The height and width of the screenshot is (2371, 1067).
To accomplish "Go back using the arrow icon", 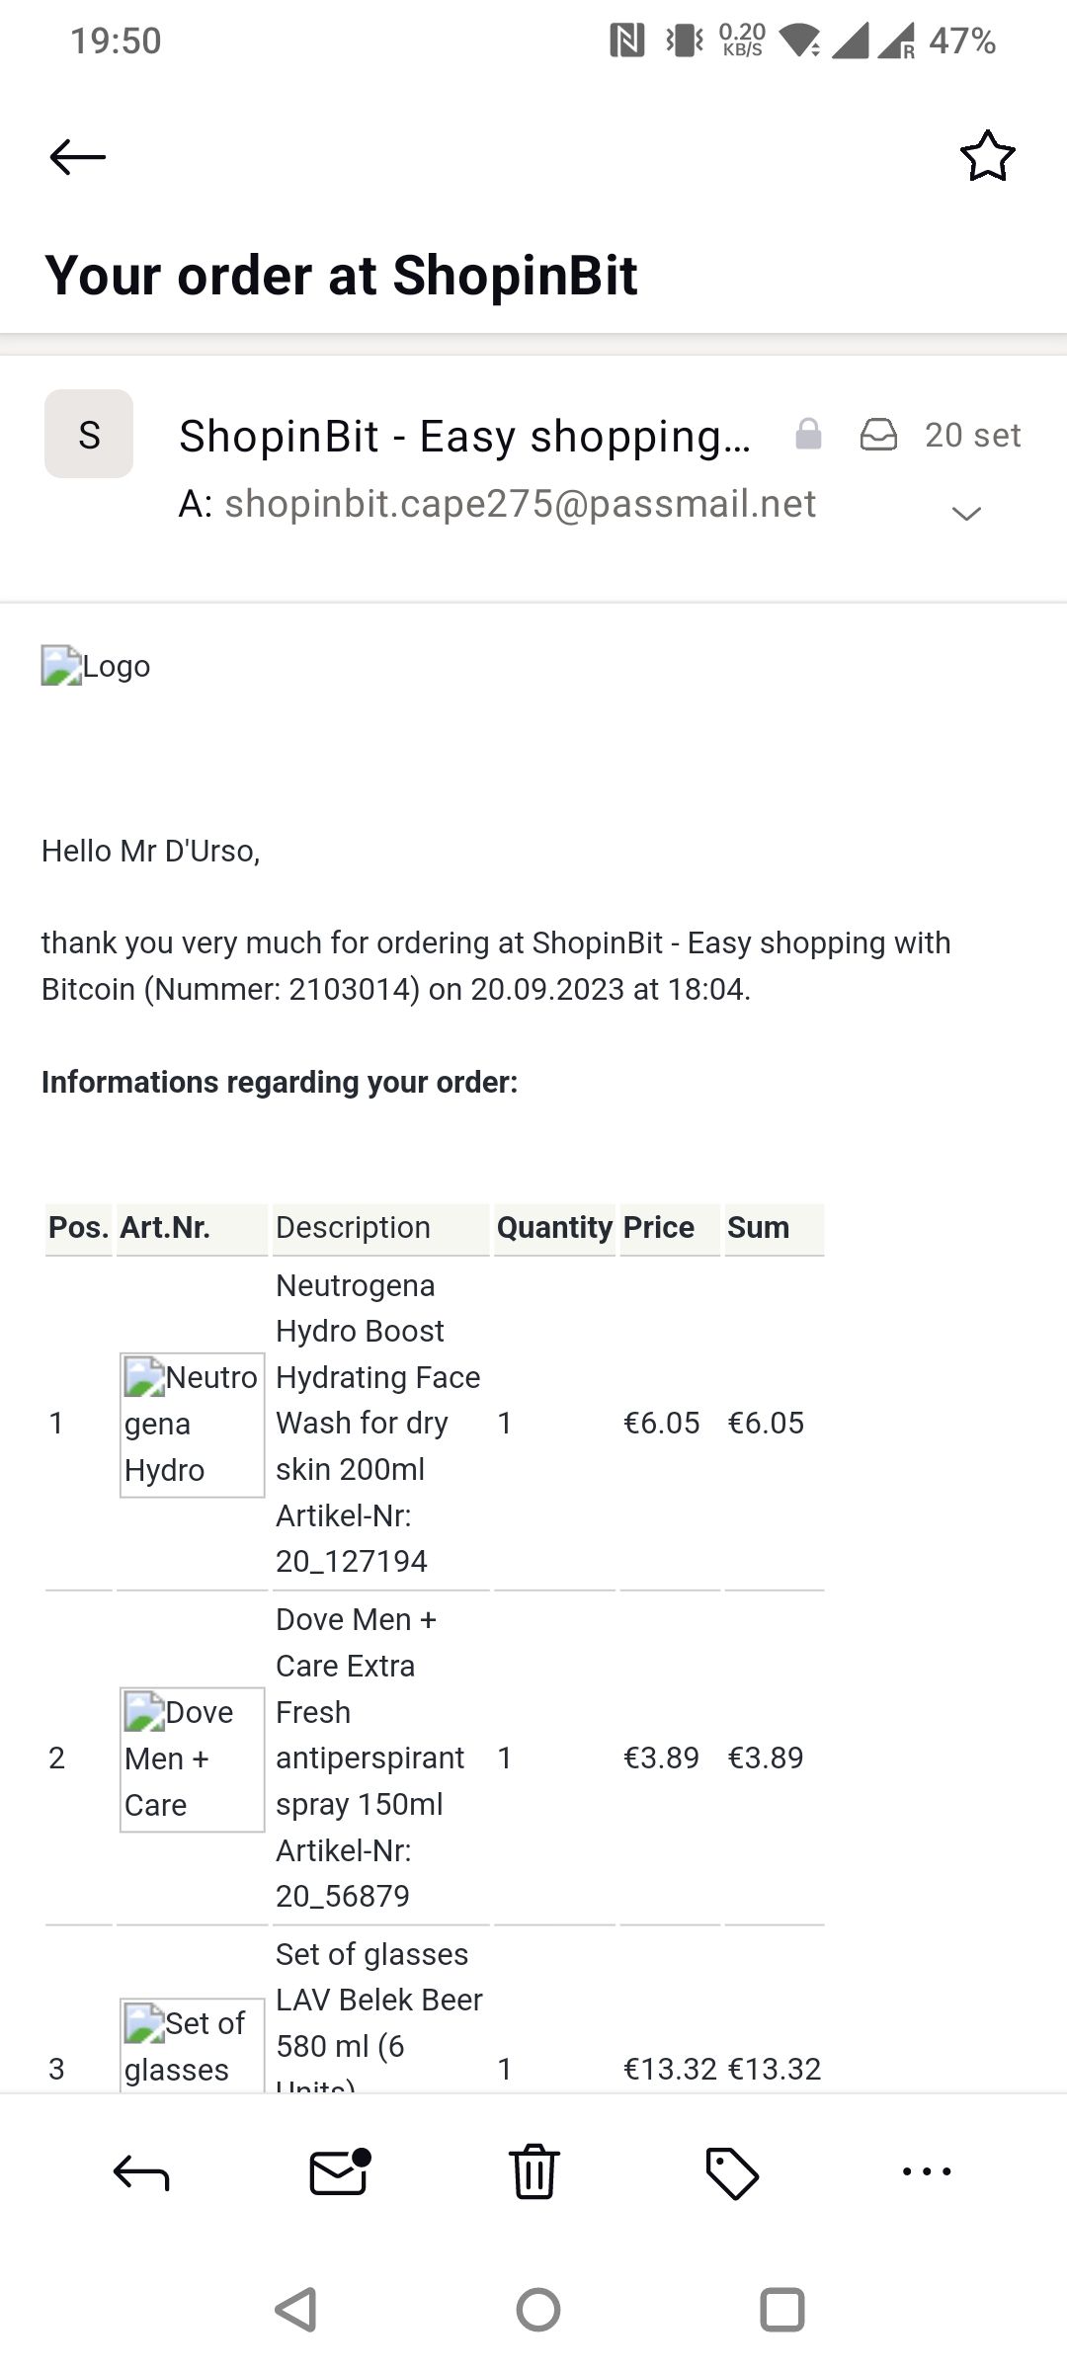I will tap(78, 156).
